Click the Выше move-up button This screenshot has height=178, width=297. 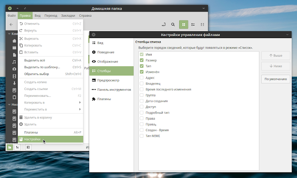[276, 56]
